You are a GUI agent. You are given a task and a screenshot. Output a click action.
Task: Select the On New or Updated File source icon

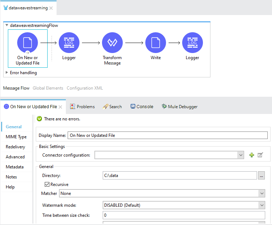pos(28,43)
